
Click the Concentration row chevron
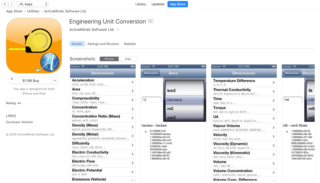pyautogui.click(x=133, y=109)
